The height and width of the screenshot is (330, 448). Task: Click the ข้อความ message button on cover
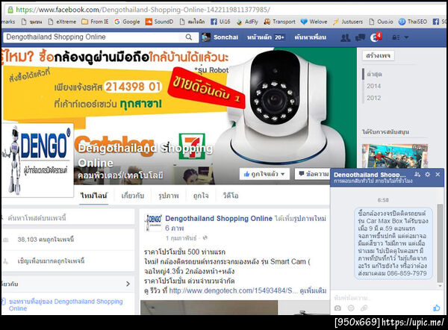[x=312, y=174]
